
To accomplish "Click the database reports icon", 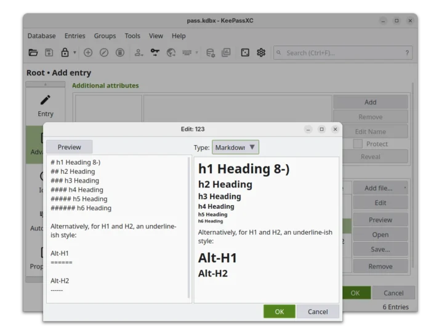I will tap(226, 53).
